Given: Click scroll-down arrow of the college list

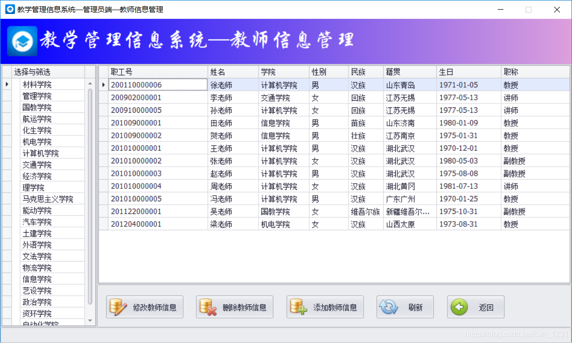Looking at the screenshot, I should point(90,321).
